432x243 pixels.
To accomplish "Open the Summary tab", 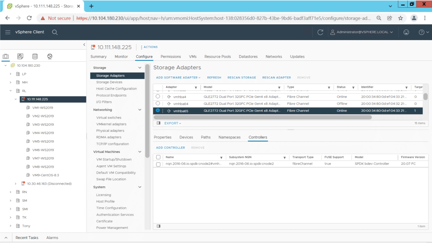I will point(98,57).
